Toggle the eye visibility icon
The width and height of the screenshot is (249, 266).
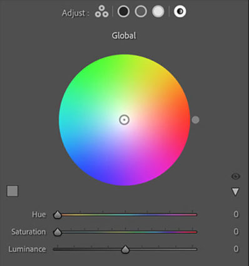pyautogui.click(x=236, y=176)
